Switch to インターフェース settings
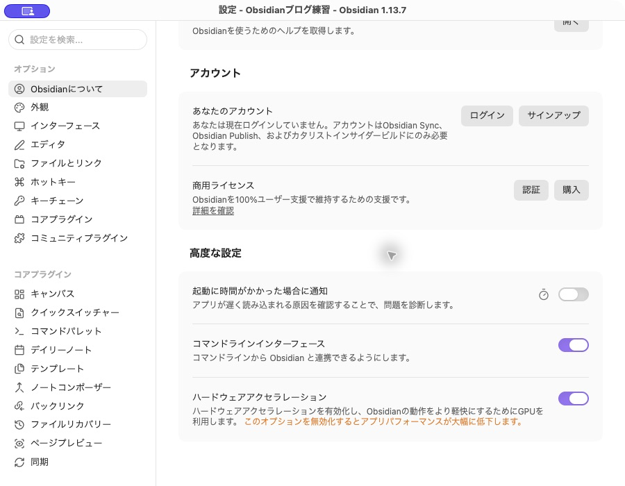This screenshot has width=625, height=486. 78,126
